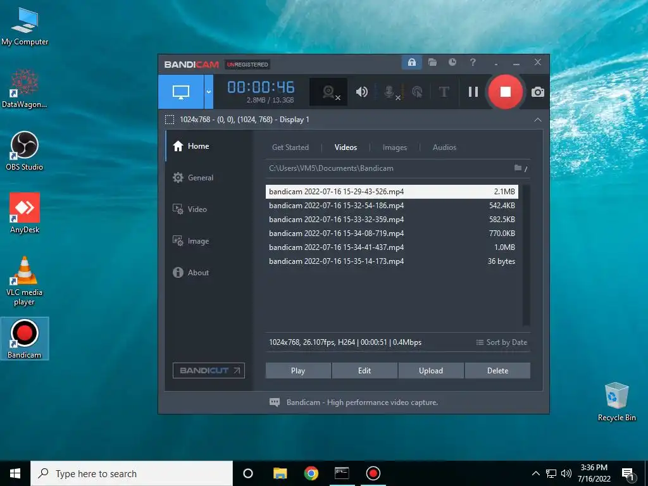Click the video list scrollbar
This screenshot has width=648, height=486.
tap(526, 255)
